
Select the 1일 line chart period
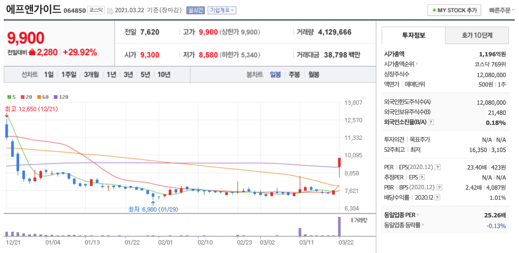[x=49, y=75]
